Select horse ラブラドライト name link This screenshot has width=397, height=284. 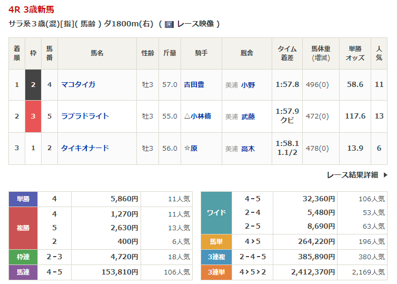85,116
